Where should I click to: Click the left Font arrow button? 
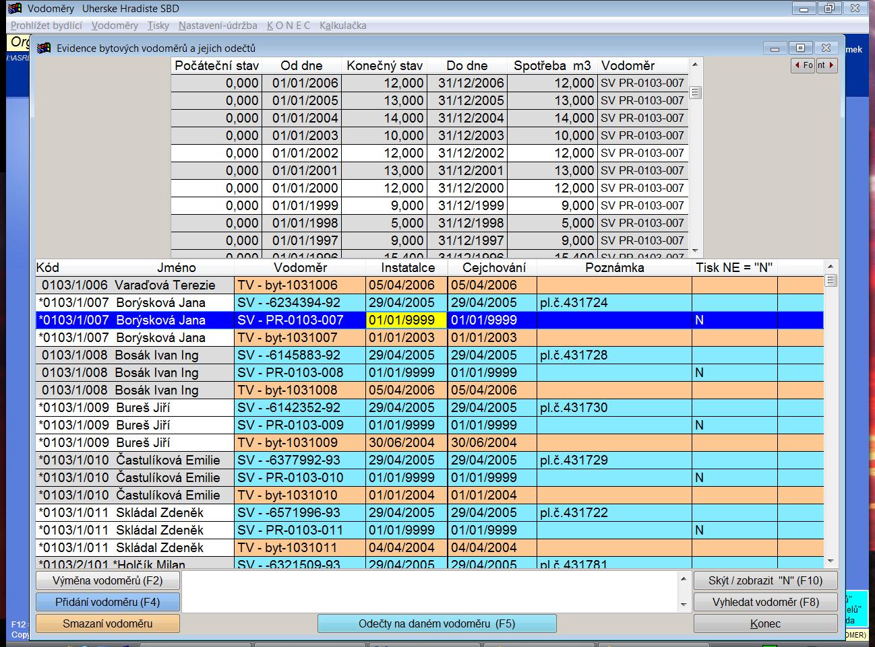(x=803, y=65)
